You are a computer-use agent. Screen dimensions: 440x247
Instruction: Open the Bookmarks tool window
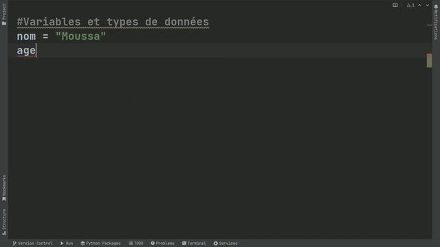(x=4, y=188)
